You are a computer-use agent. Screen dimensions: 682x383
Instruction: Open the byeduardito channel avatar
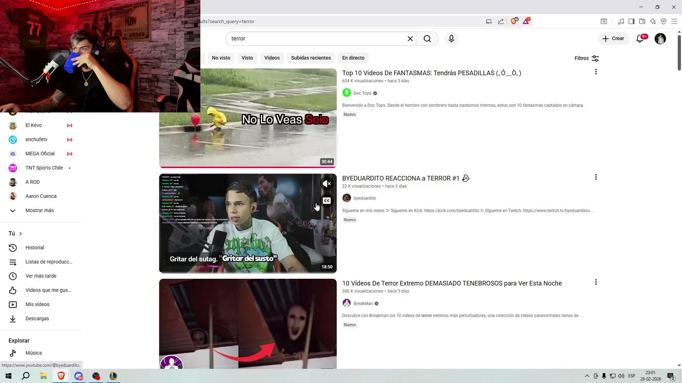(x=346, y=198)
